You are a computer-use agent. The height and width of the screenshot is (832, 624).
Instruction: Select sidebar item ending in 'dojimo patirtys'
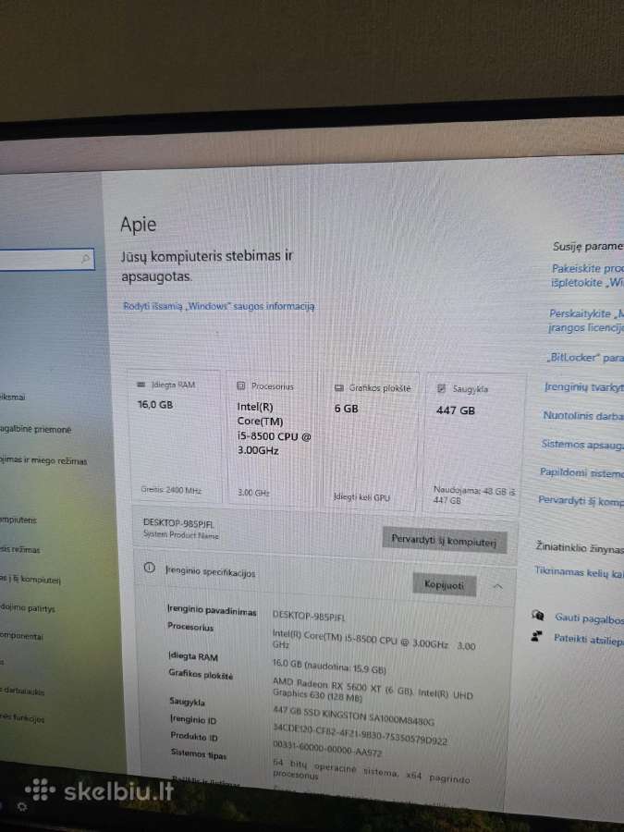[28, 607]
